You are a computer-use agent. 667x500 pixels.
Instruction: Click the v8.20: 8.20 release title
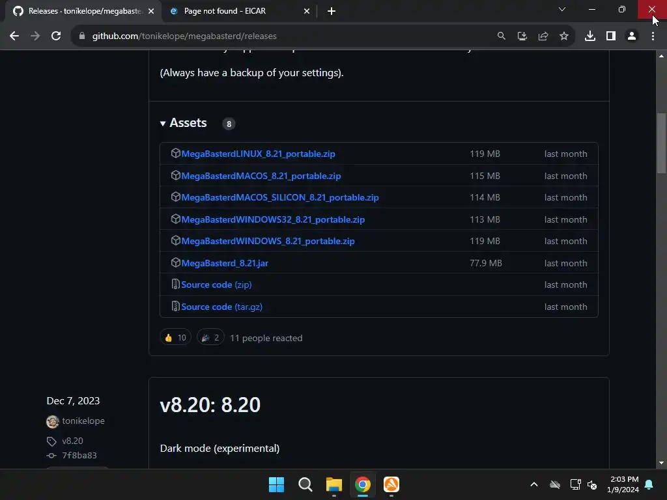(210, 405)
